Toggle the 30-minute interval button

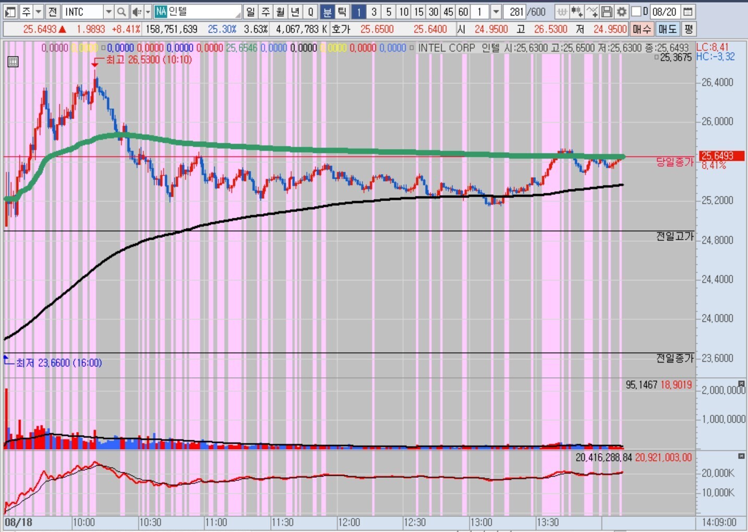433,11
